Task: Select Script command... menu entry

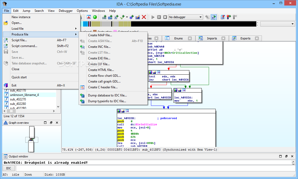Action: tap(41, 46)
